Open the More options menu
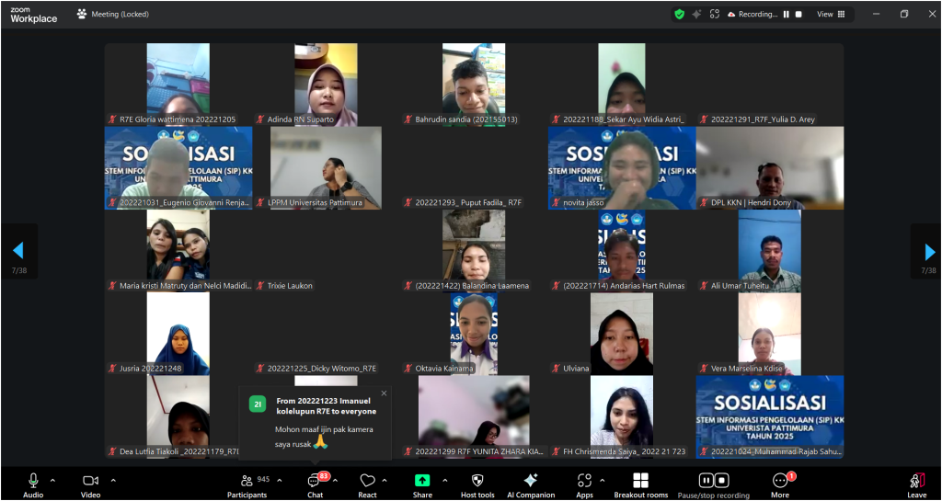This screenshot has width=942, height=501. tap(780, 484)
